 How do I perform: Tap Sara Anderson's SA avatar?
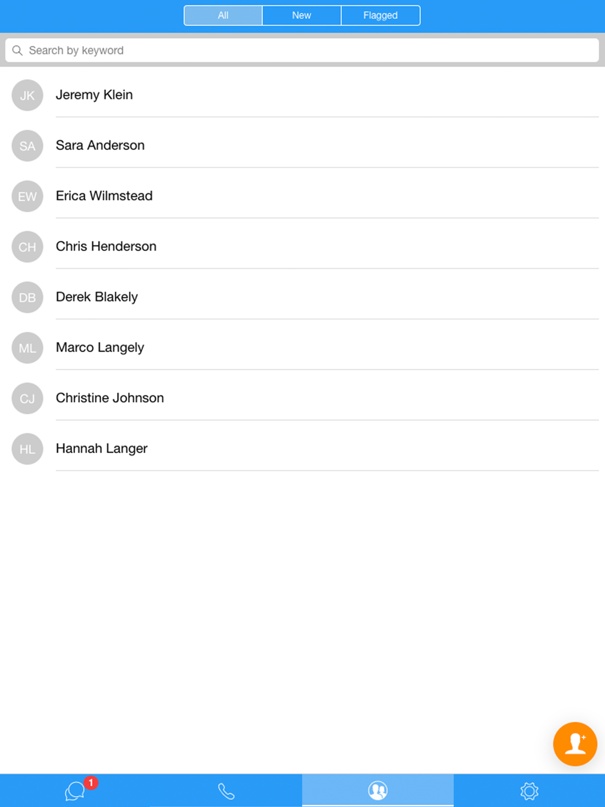(x=27, y=146)
